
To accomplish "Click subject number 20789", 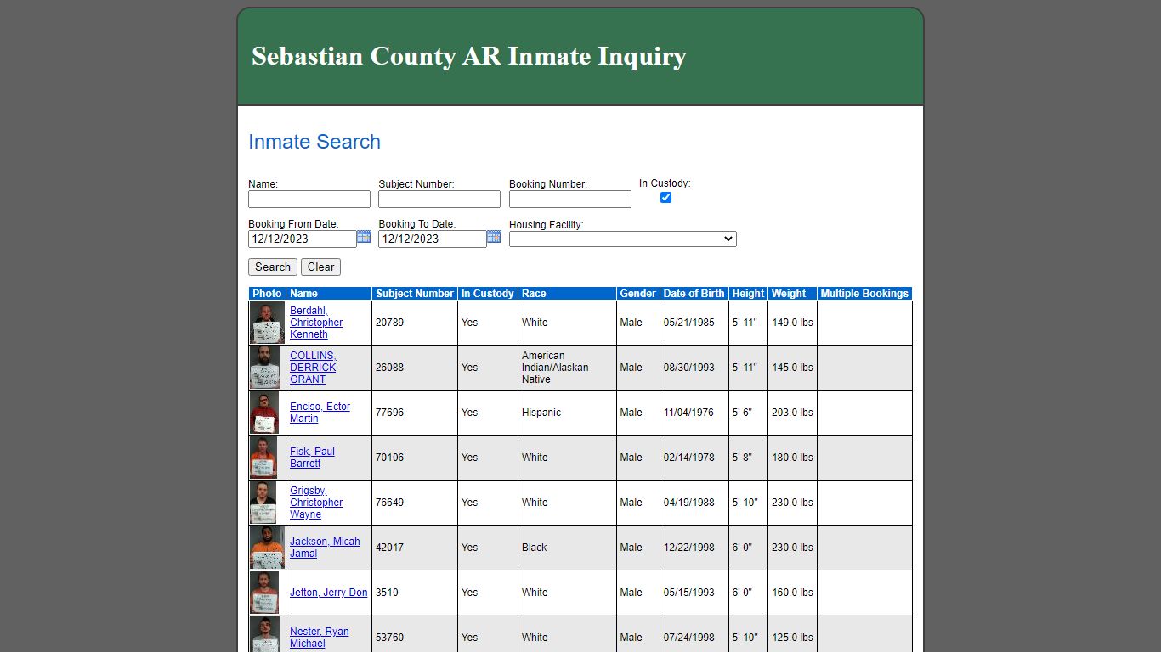I will (x=390, y=323).
